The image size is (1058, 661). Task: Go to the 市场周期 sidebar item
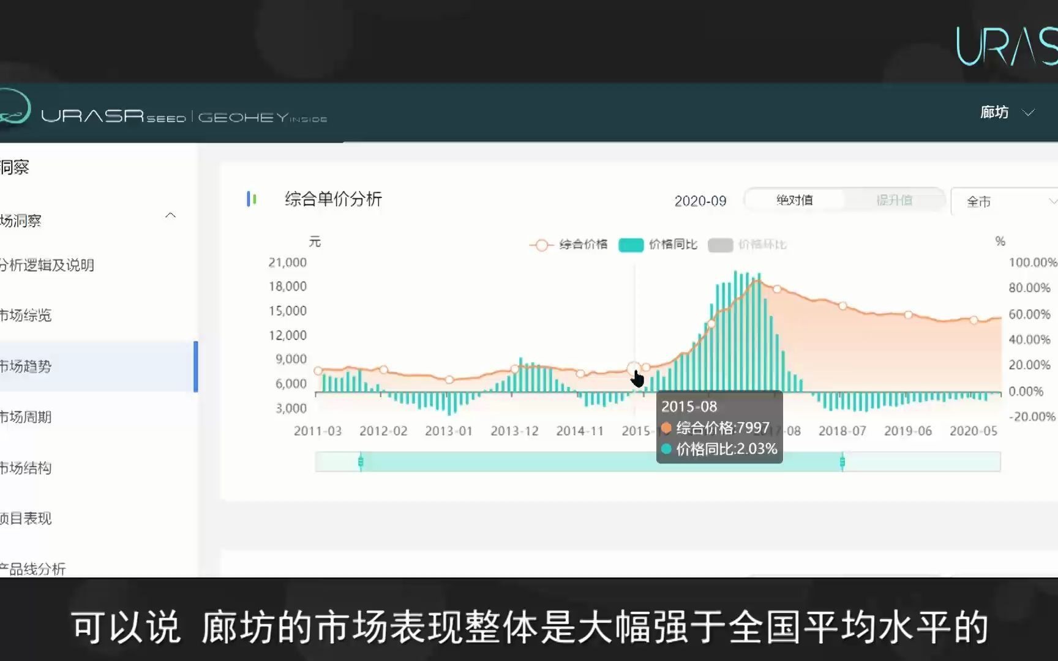pos(26,417)
